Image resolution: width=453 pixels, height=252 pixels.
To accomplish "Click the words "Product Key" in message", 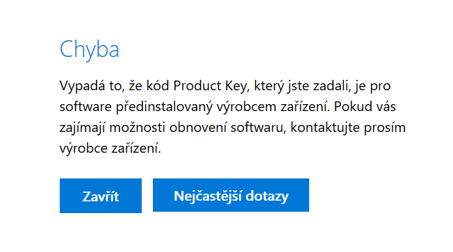I will (210, 85).
